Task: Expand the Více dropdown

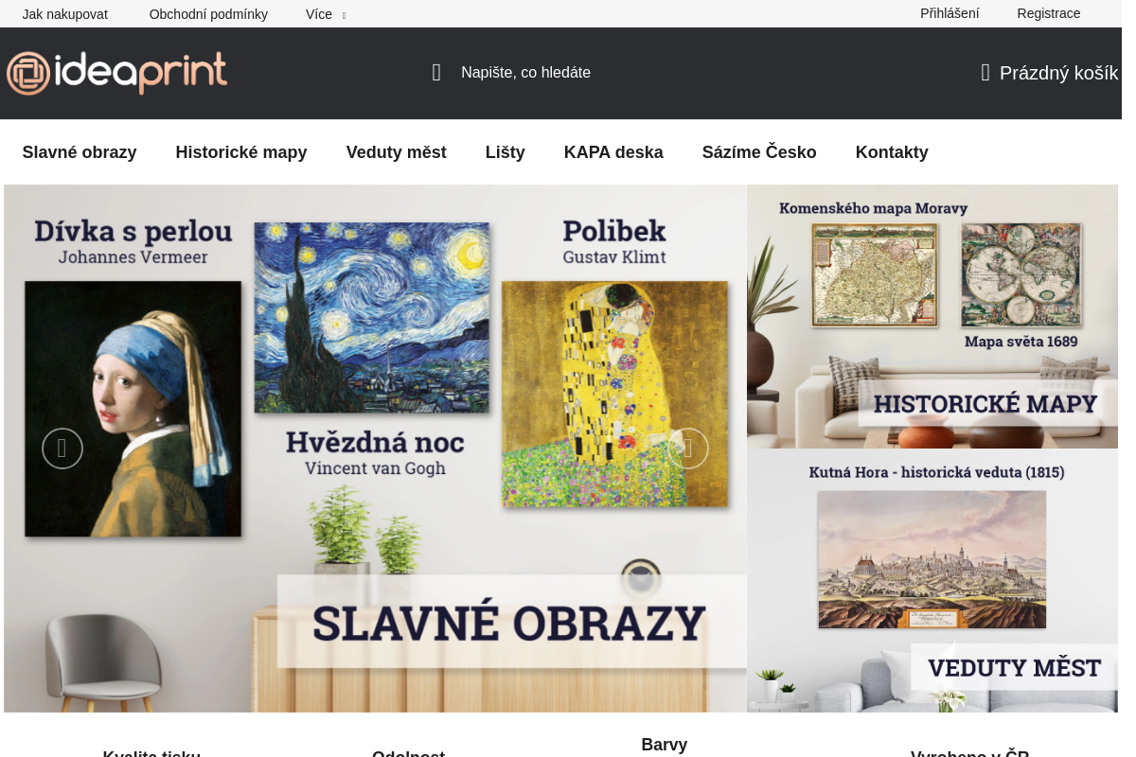Action: tap(326, 14)
